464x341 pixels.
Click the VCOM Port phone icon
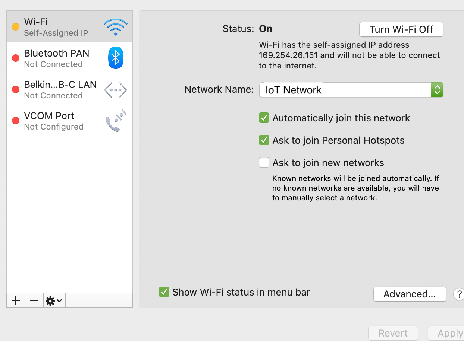click(x=116, y=121)
